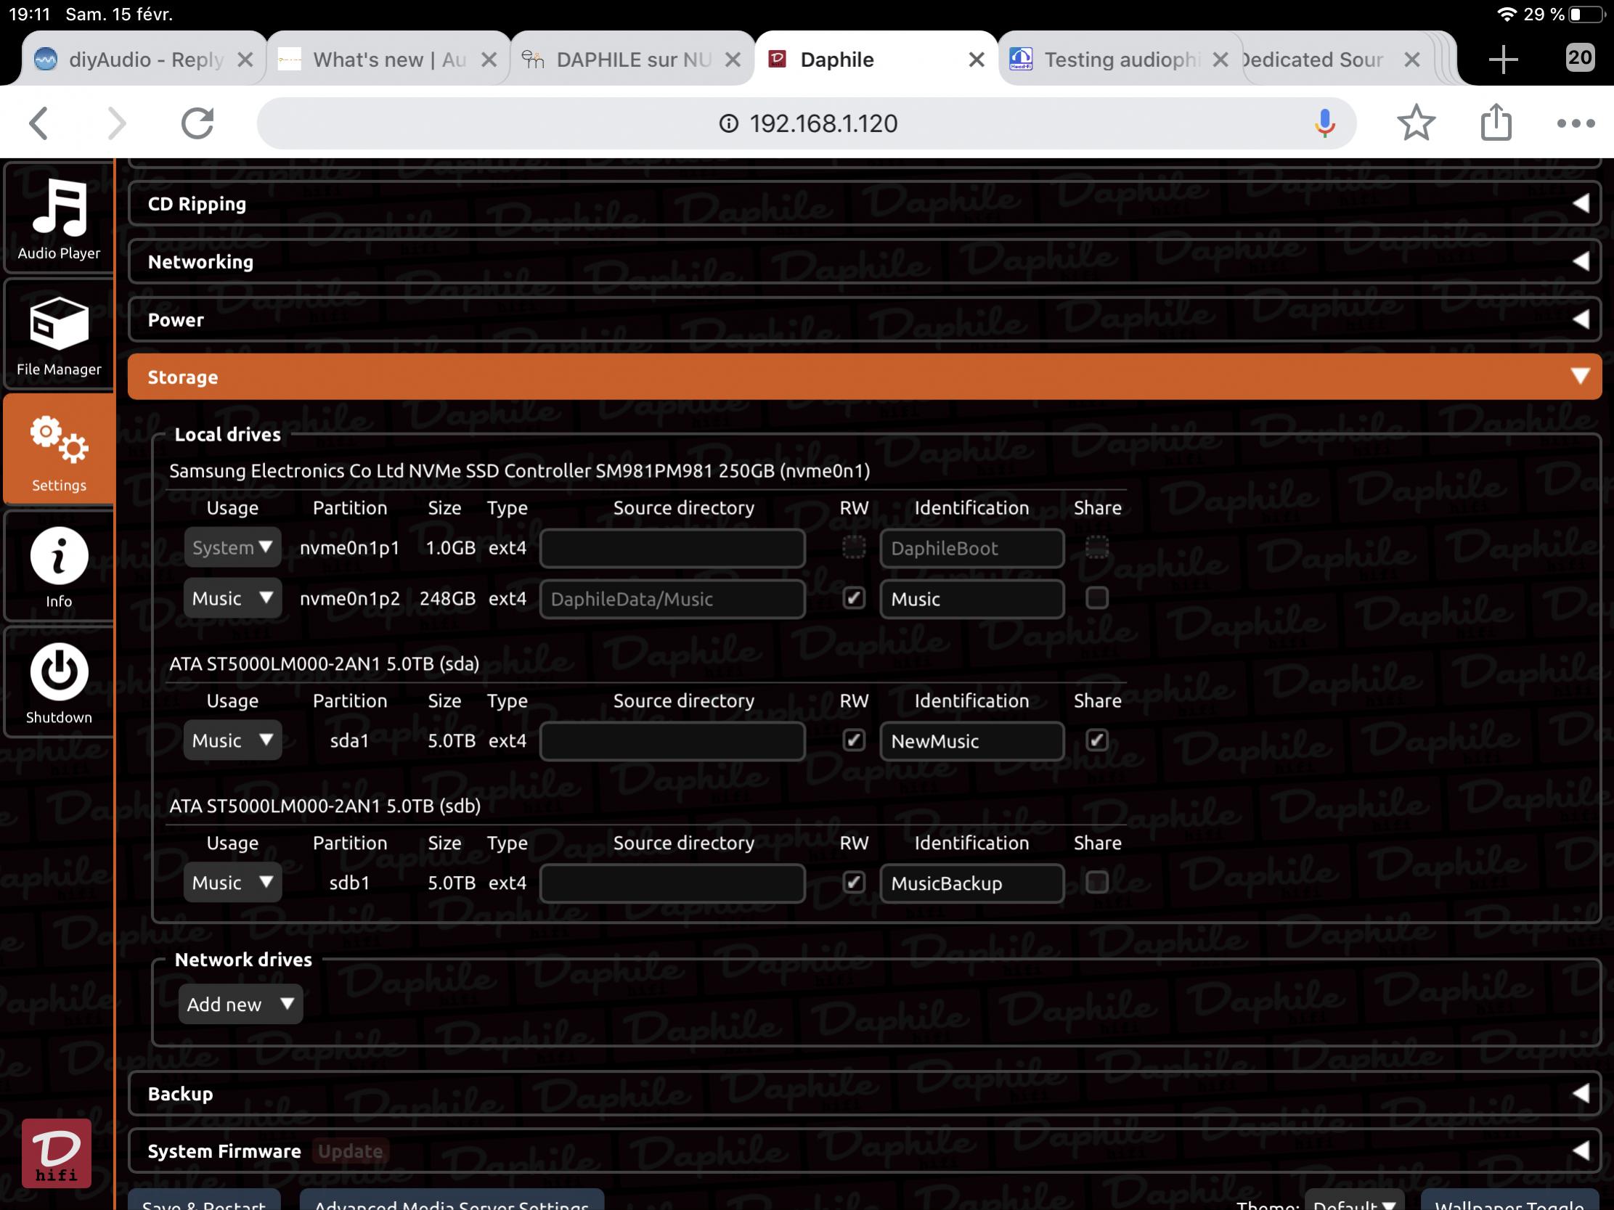Edit source directory DaphileData/Music field
Image resolution: width=1614 pixels, height=1210 pixels.
click(x=672, y=599)
